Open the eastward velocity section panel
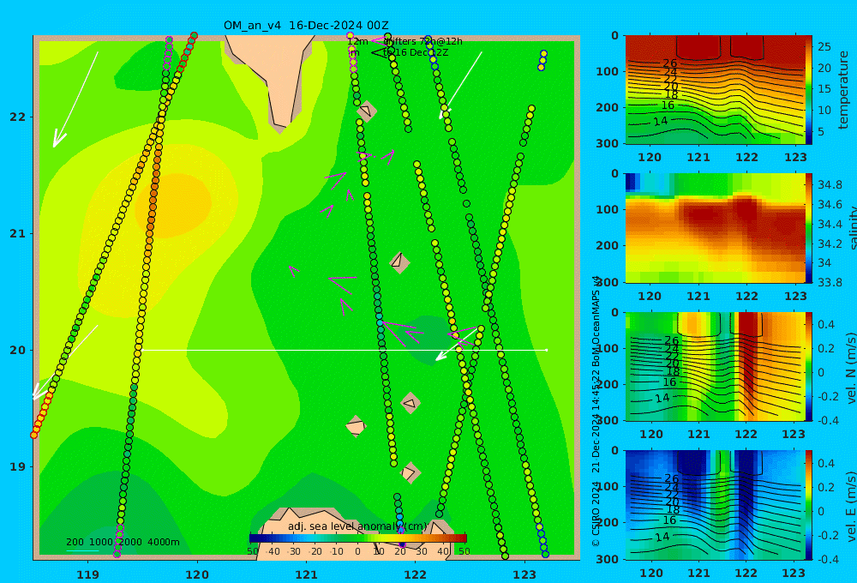857x583 pixels. pos(715,505)
